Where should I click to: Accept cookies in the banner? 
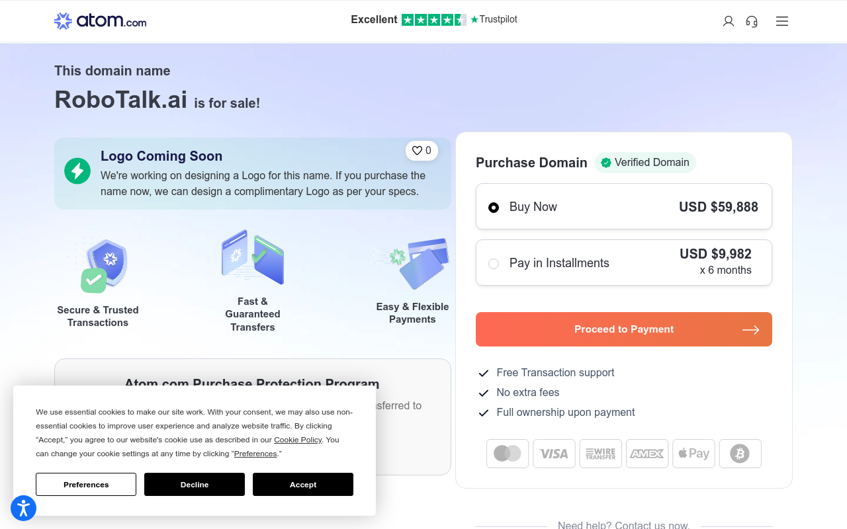303,485
